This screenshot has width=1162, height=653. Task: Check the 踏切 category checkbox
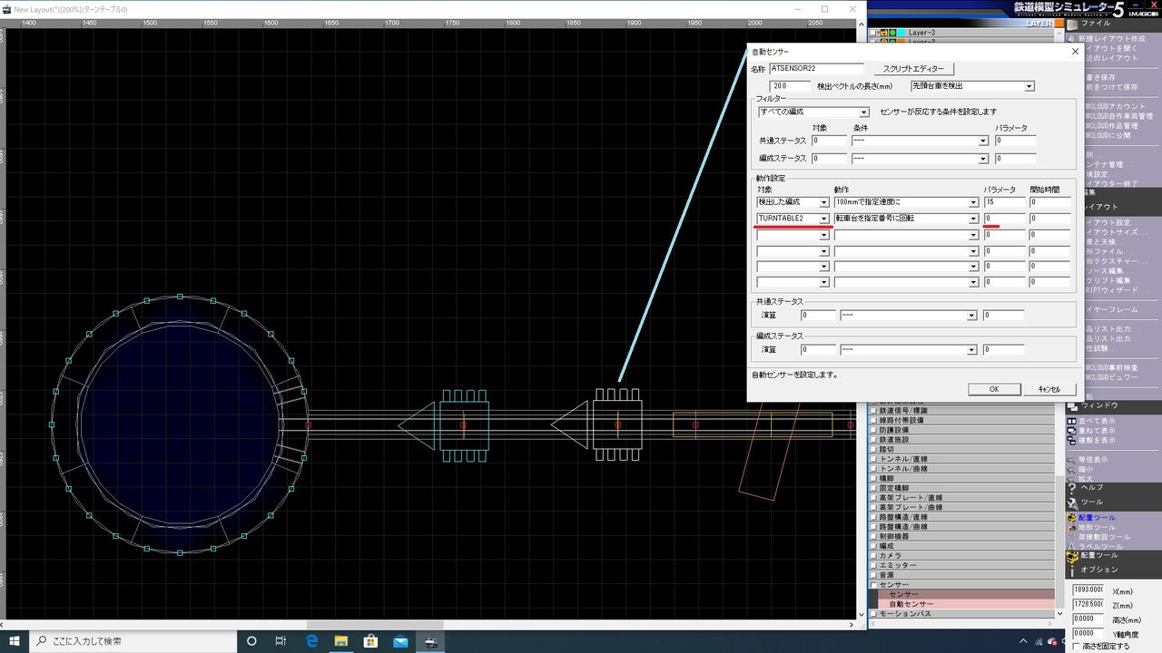coord(874,449)
